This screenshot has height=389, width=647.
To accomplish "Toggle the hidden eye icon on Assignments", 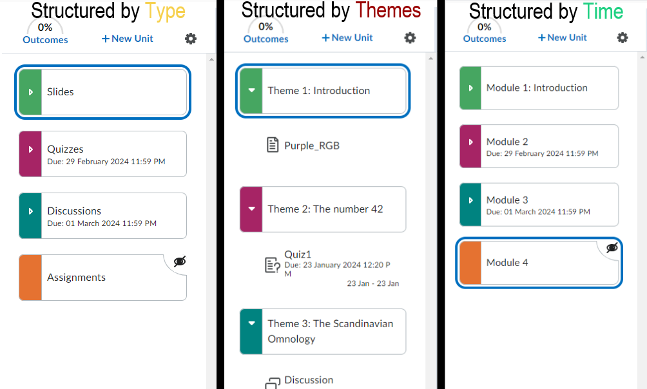I will click(180, 261).
